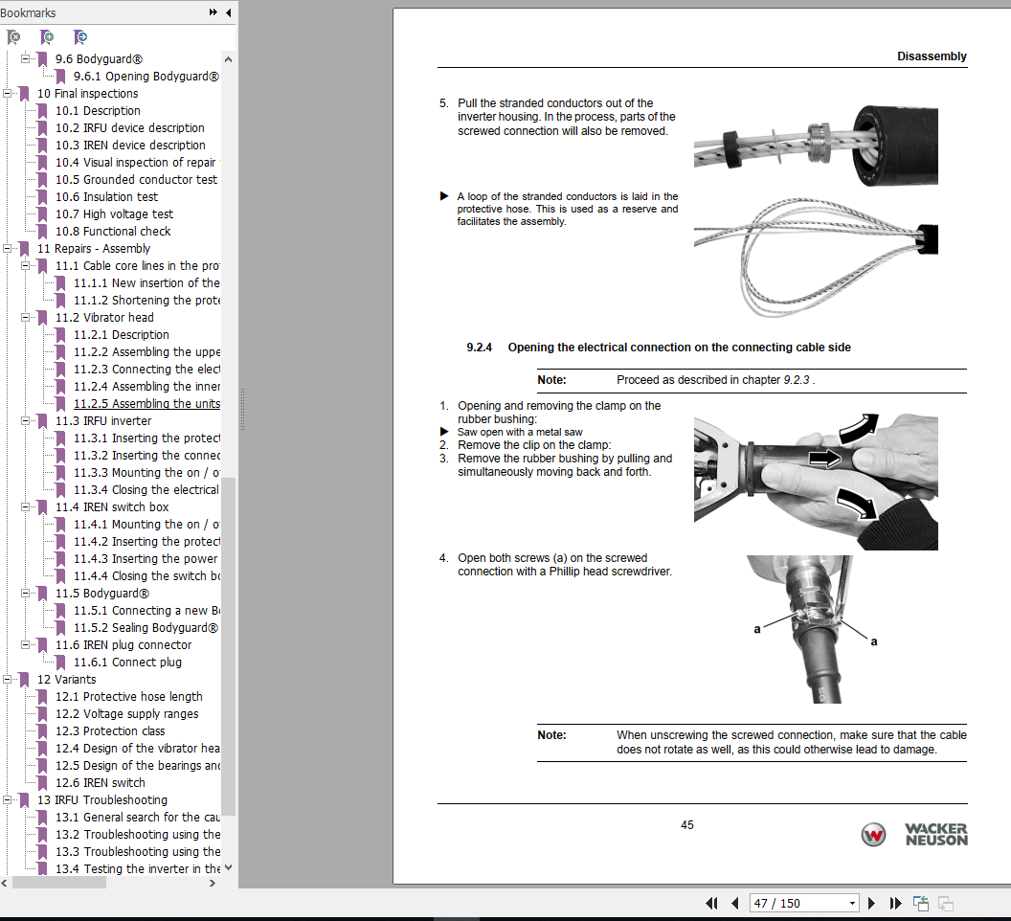Open bookmark 12.3 Protection class
This screenshot has height=921, width=1011.
(109, 730)
